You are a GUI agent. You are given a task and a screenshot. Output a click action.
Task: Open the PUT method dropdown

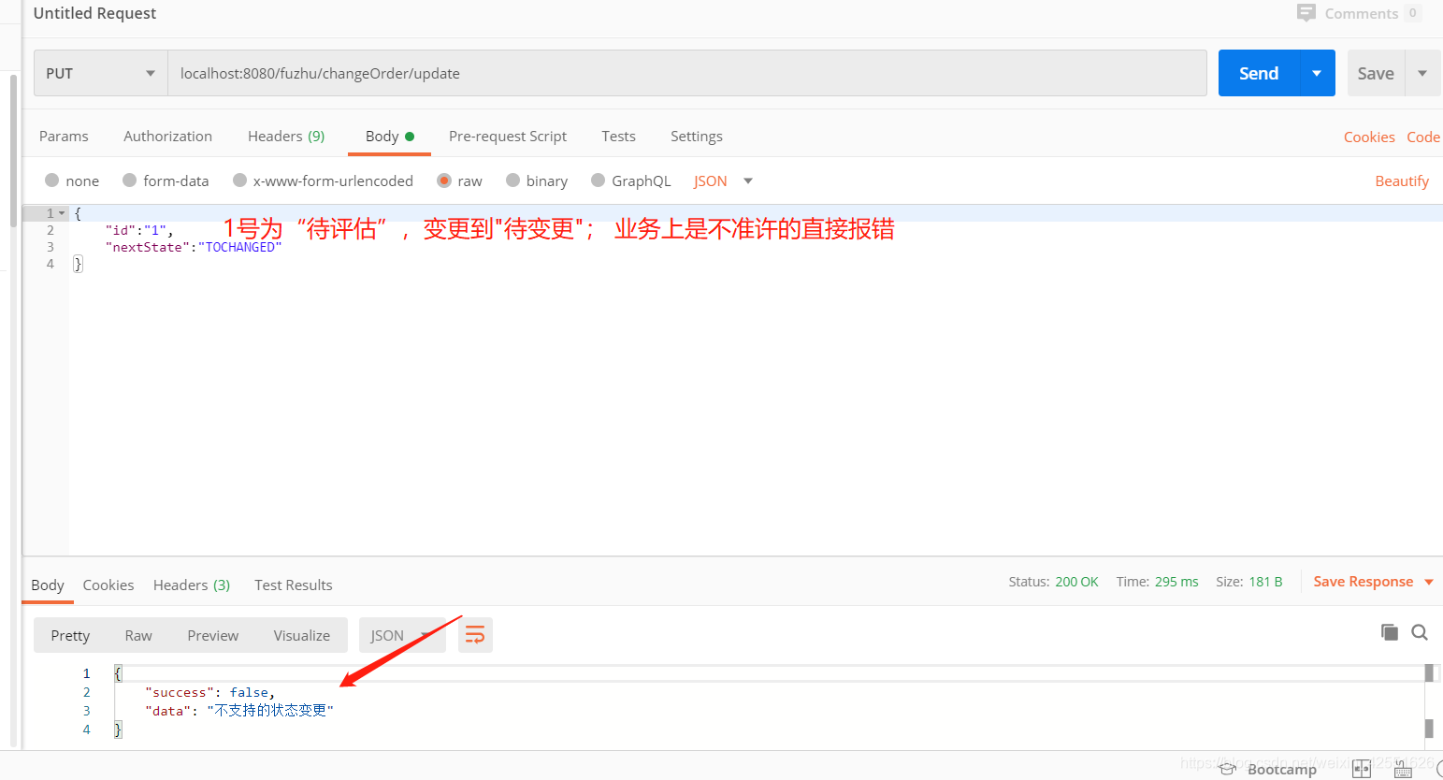click(101, 73)
